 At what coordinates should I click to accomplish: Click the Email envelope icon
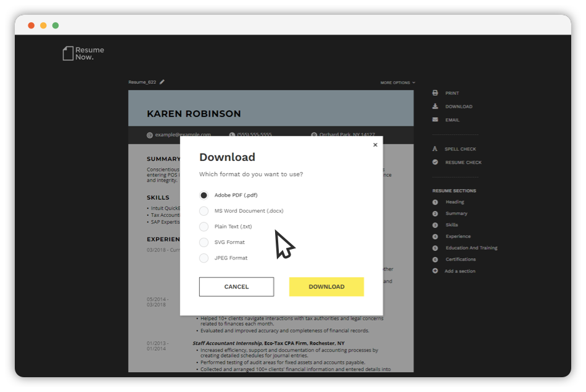435,120
